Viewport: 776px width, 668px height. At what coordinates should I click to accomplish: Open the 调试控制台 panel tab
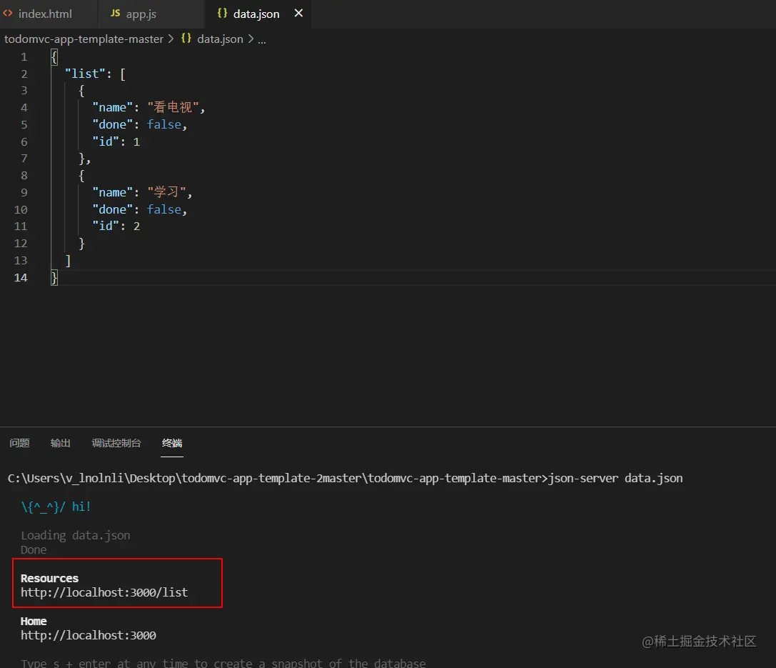tap(116, 443)
